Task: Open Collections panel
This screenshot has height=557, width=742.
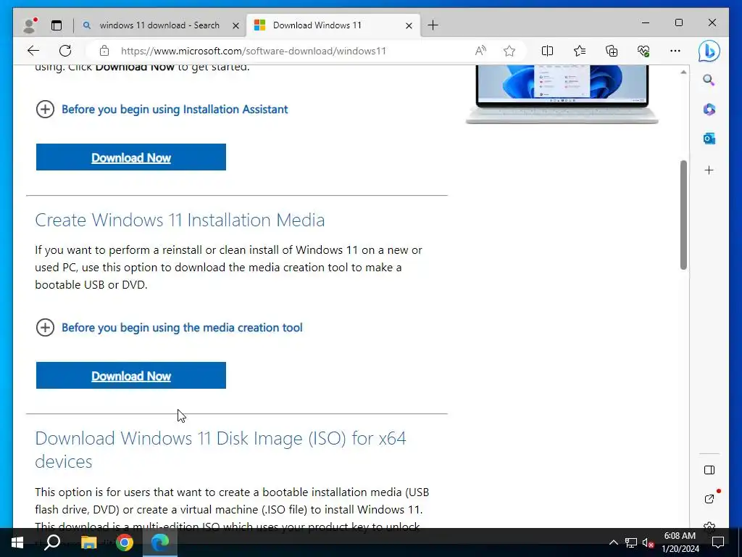Action: tap(612, 51)
